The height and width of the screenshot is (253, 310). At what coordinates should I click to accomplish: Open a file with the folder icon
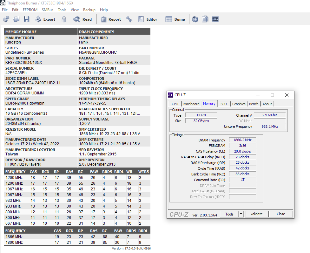point(16,19)
